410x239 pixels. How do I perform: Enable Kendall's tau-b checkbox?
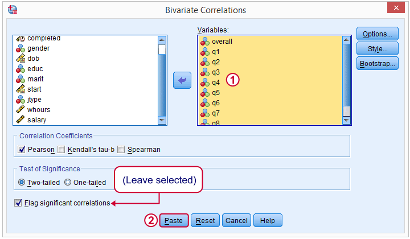pos(61,150)
